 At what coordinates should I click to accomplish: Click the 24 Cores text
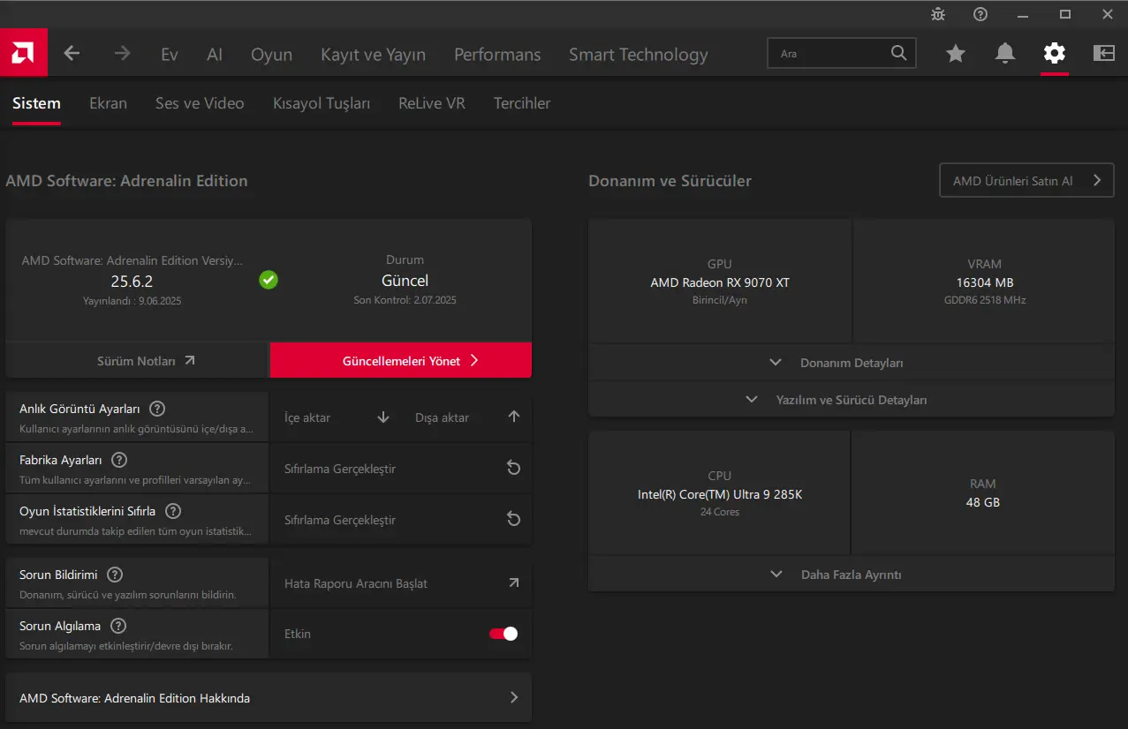720,512
